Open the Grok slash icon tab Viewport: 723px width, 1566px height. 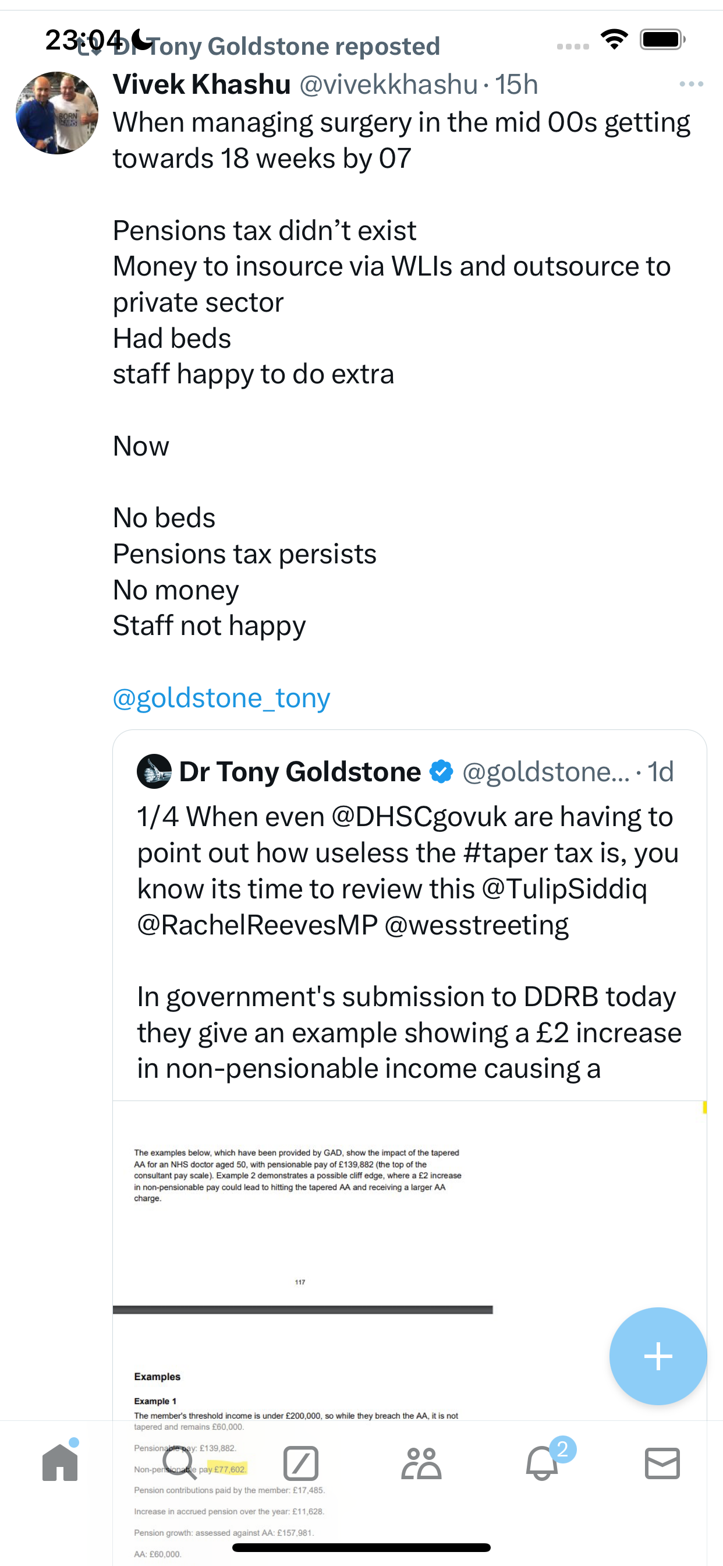301,1463
